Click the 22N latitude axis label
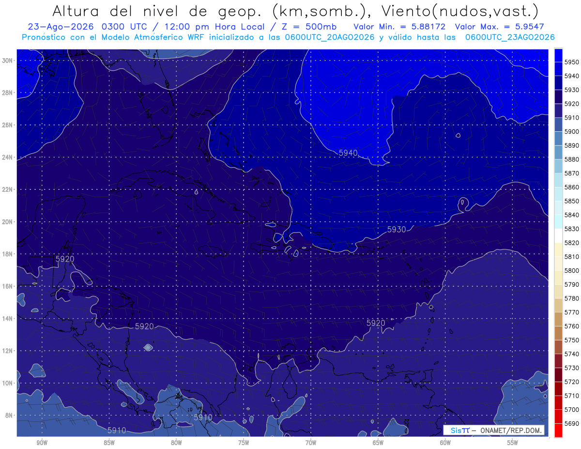The width and height of the screenshot is (581, 449). click(7, 189)
